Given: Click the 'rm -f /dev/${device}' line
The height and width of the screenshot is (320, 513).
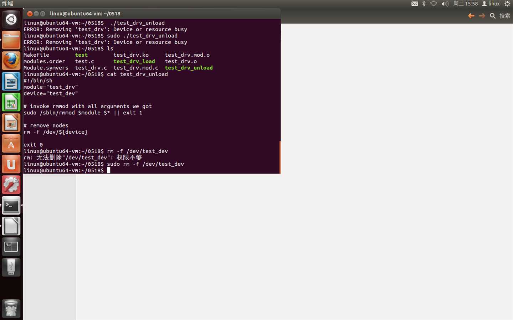Looking at the screenshot, I should point(56,132).
